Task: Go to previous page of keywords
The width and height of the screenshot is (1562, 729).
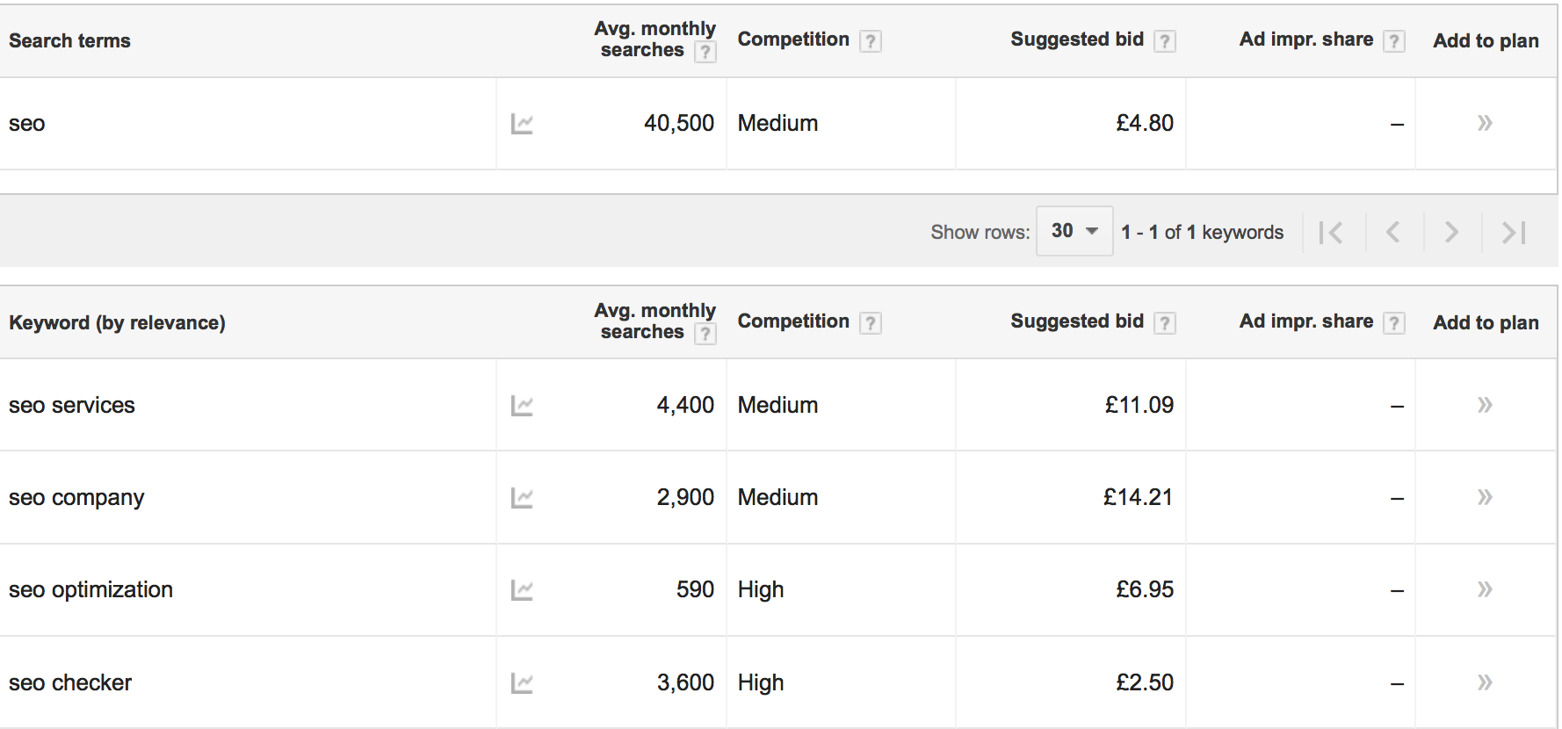Action: (1392, 233)
